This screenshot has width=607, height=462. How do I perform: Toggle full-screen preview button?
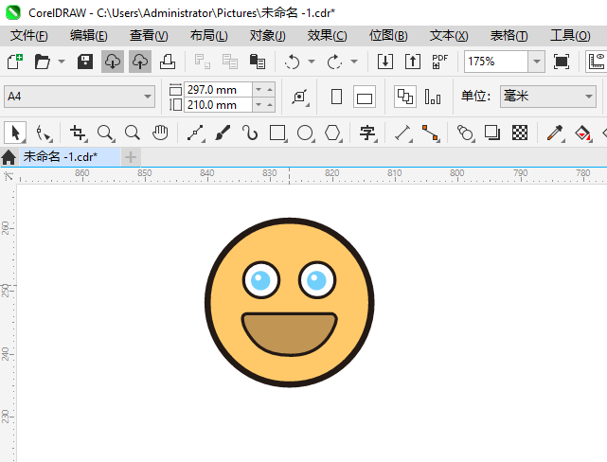click(x=562, y=62)
